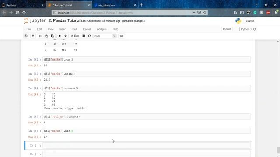Viewport: 280px width, 157px height.
Task: Click the Logout button
Action: 250,21
